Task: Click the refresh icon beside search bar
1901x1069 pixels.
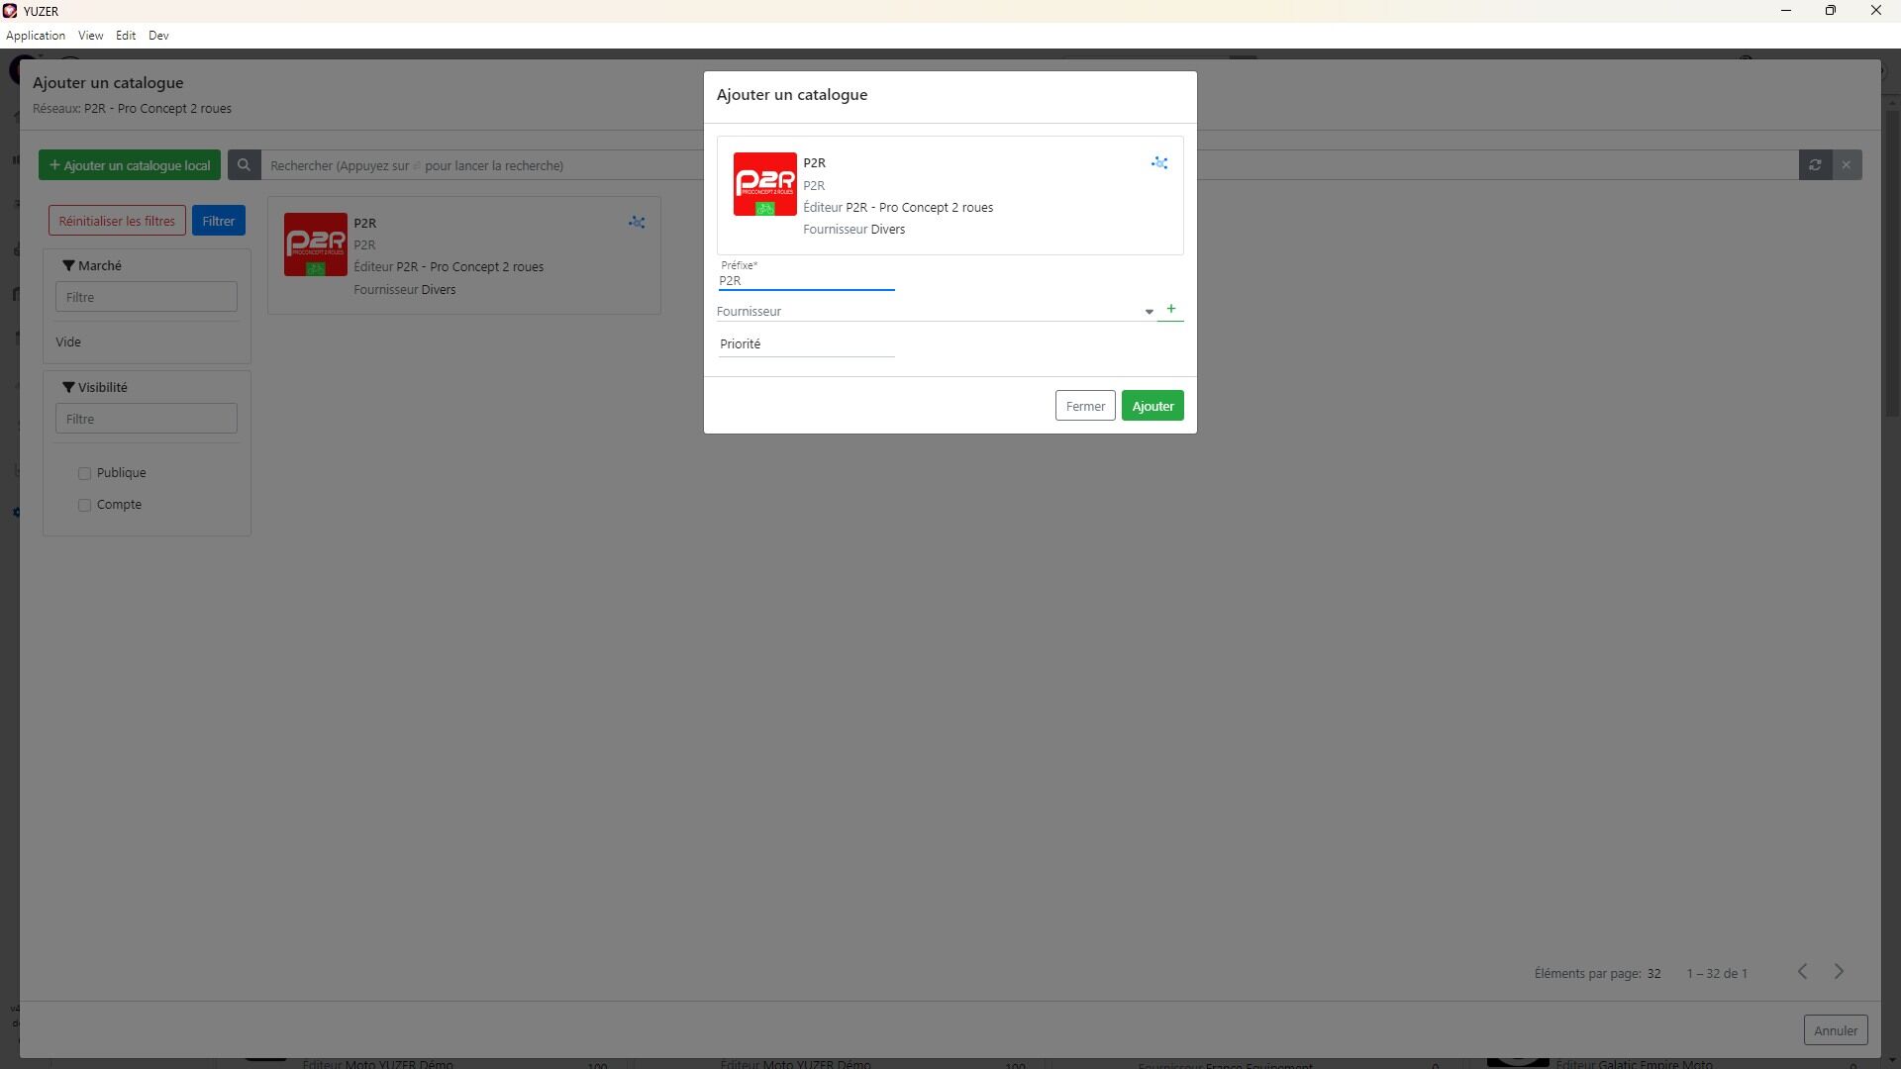Action: click(x=1815, y=165)
